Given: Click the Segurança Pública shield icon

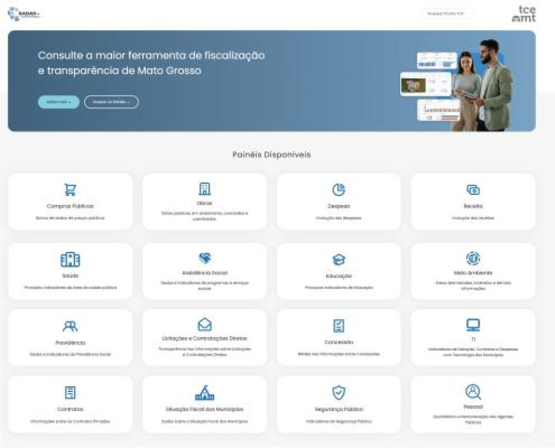Looking at the screenshot, I should 338,393.
